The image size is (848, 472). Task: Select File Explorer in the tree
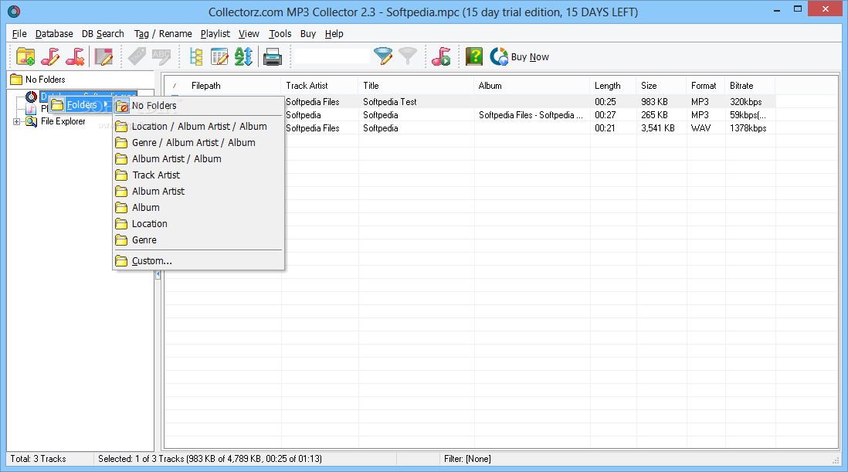(x=63, y=121)
